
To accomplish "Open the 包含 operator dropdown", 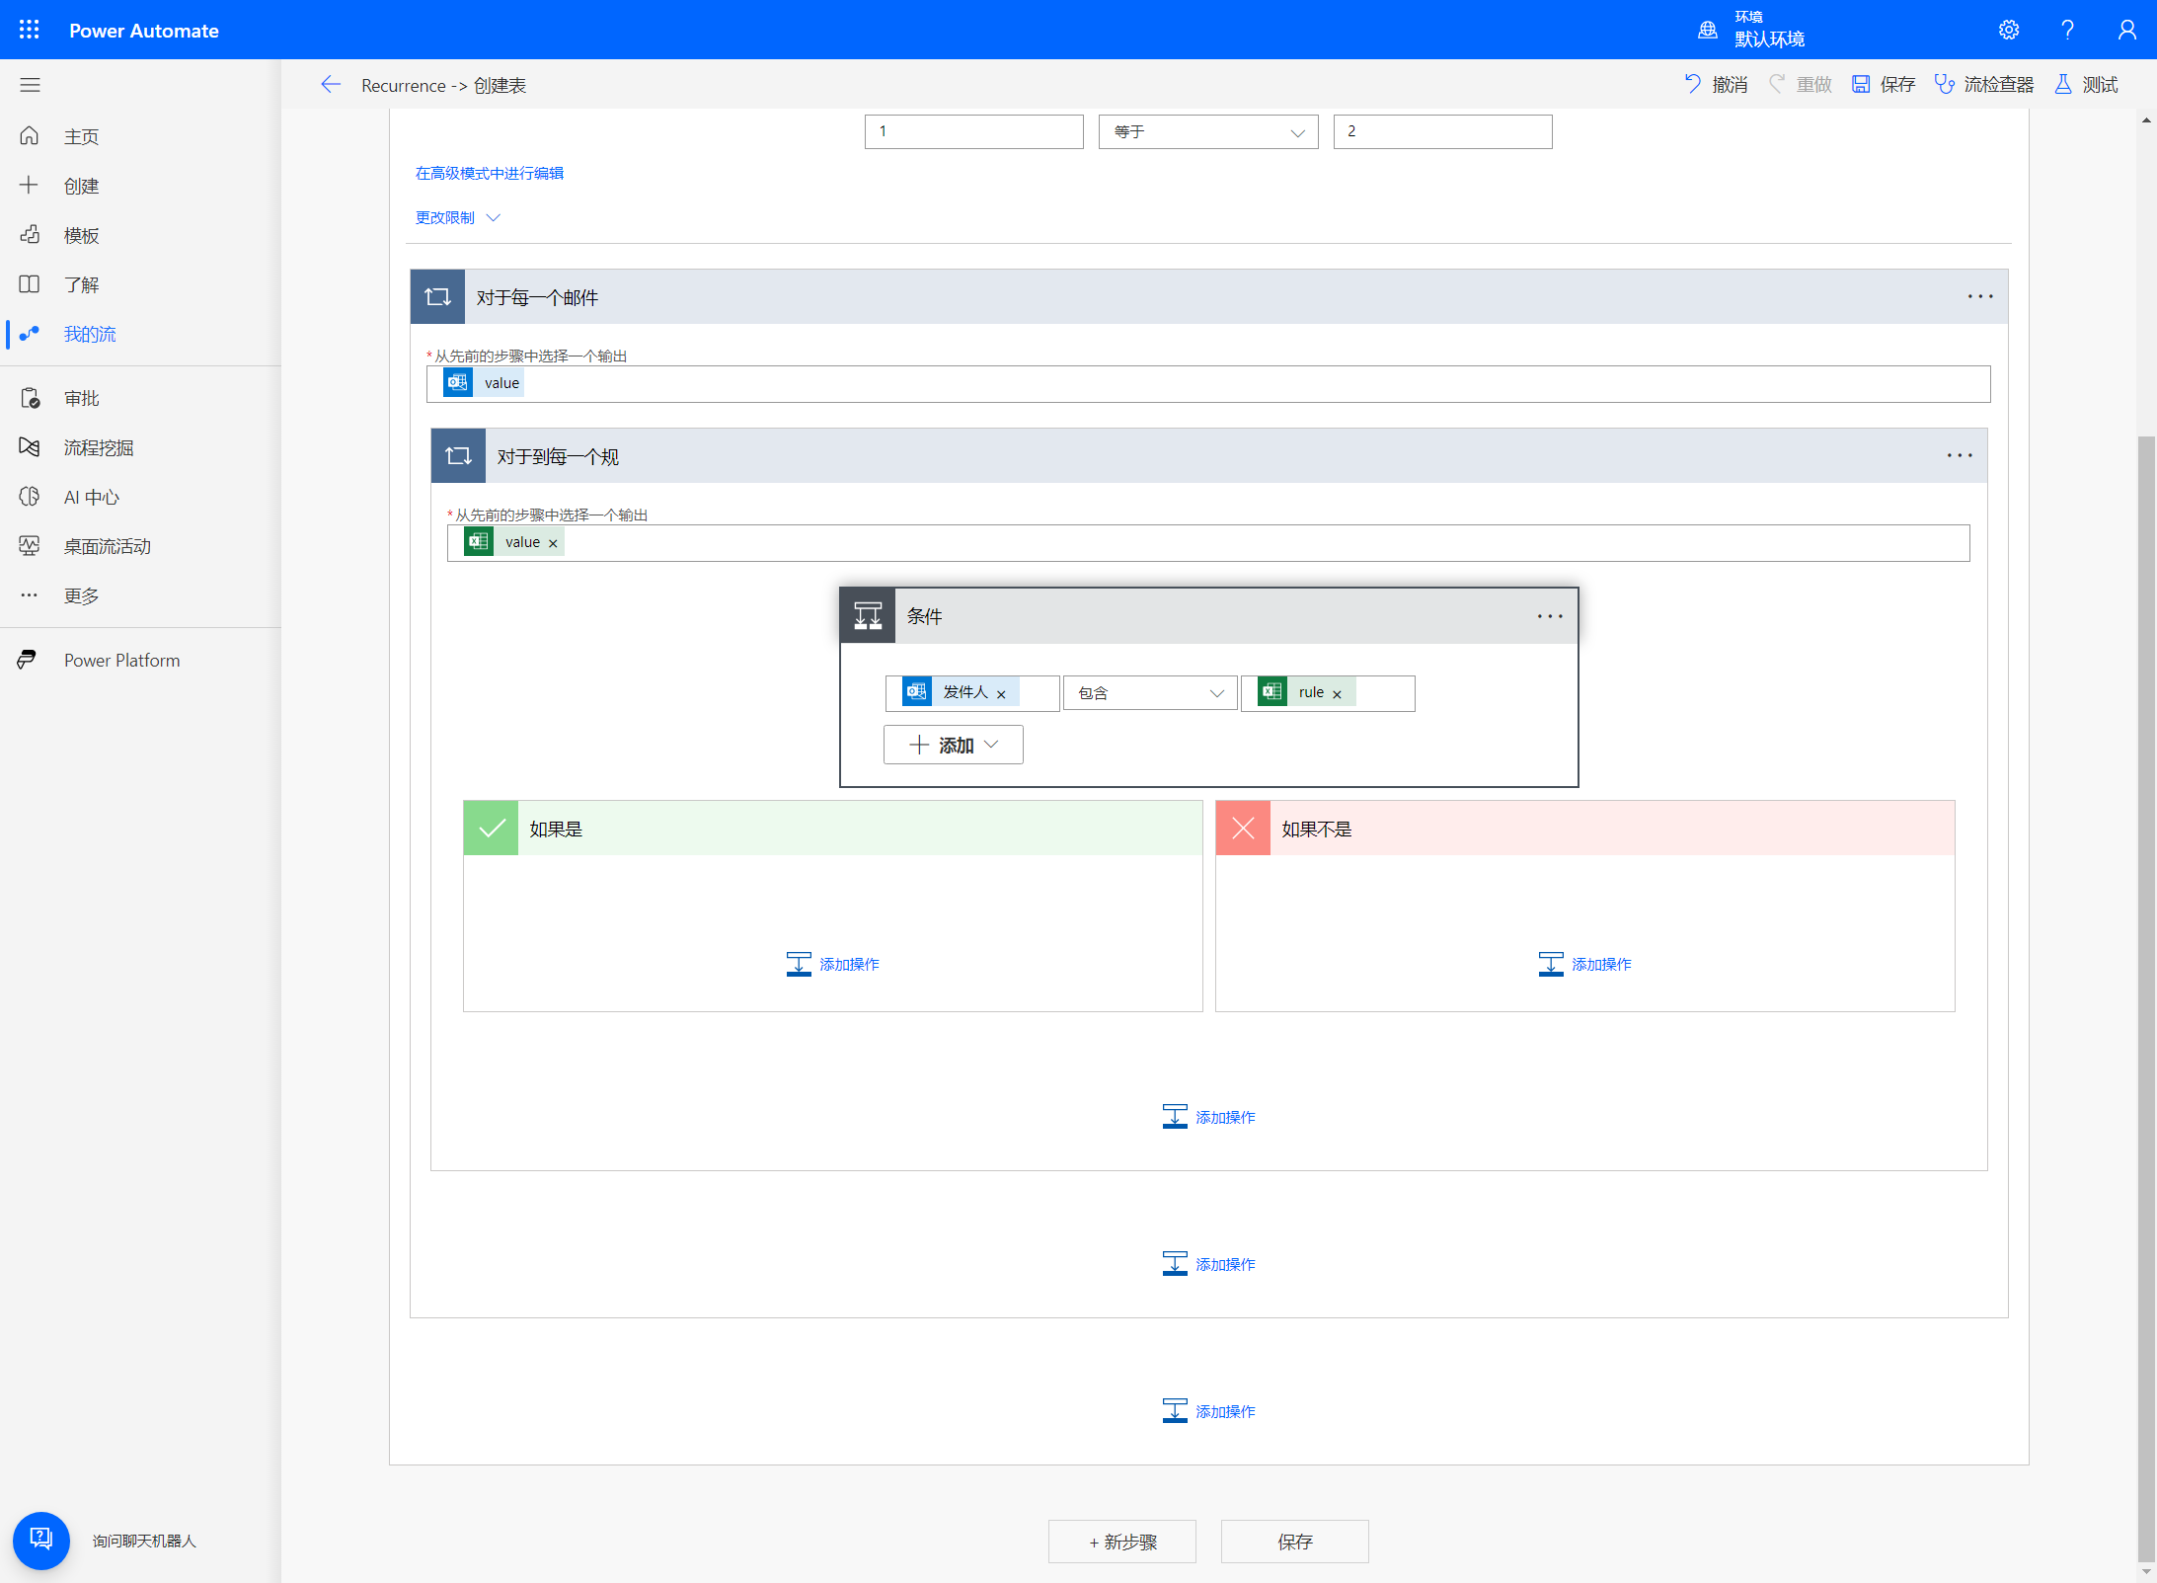I will 1150,693.
